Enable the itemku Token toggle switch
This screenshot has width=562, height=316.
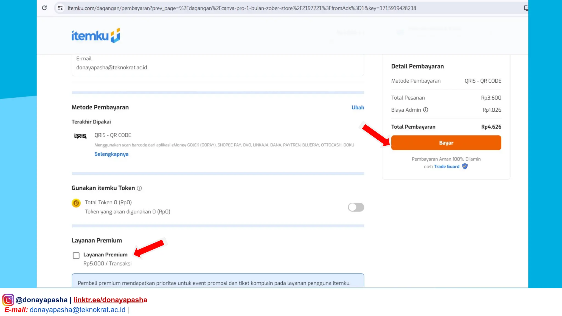[356, 207]
